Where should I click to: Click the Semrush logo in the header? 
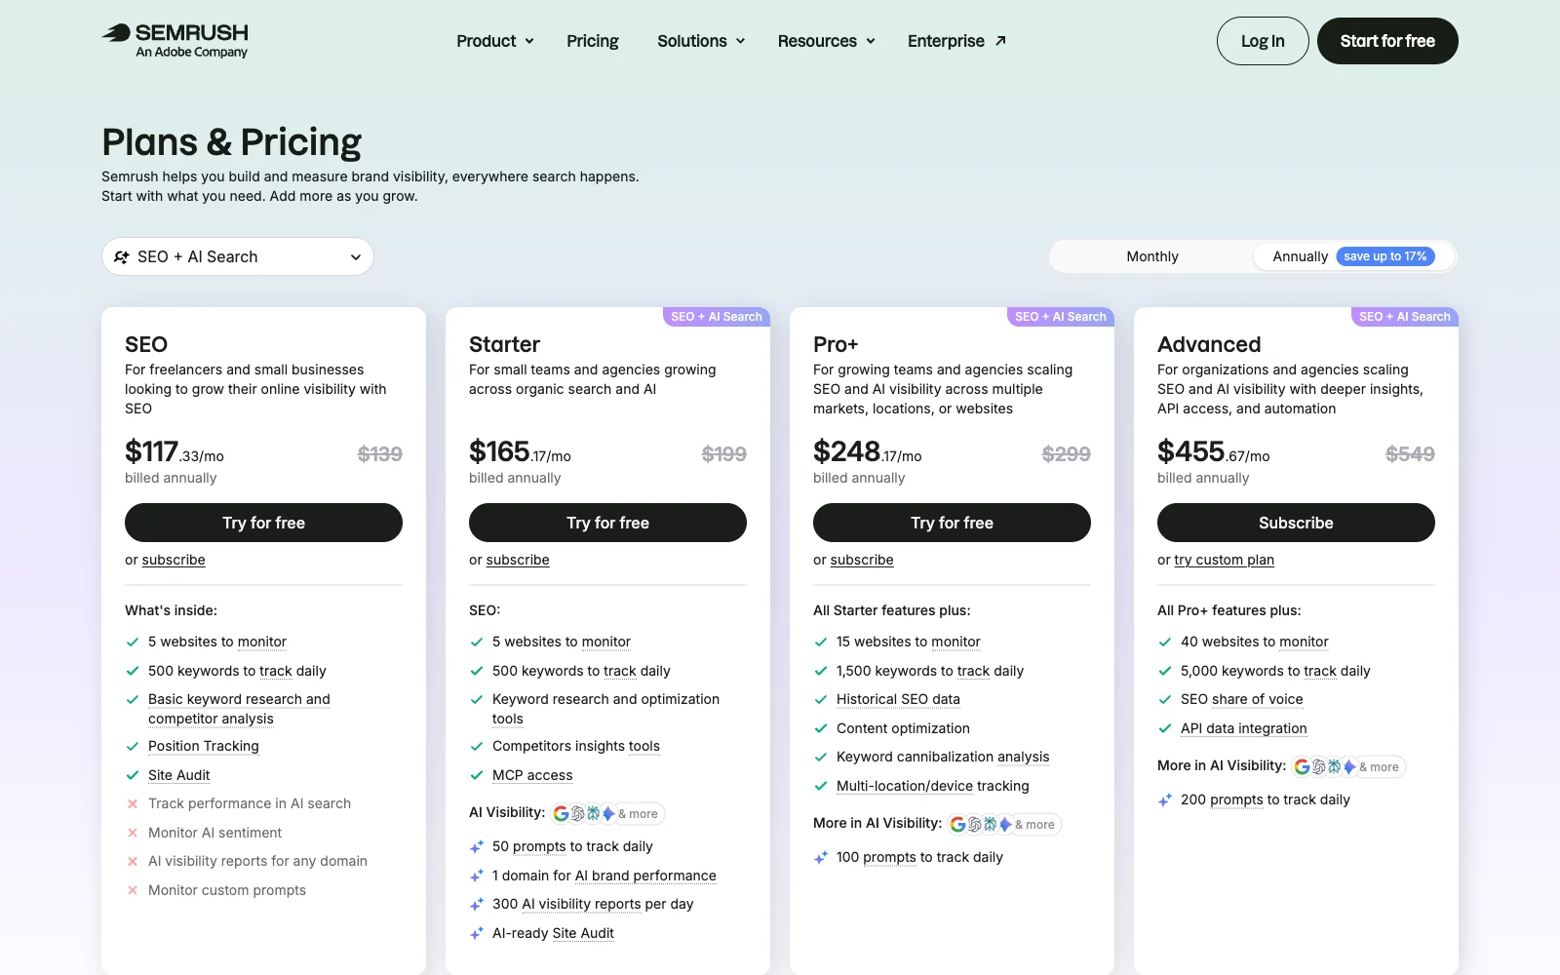coord(175,40)
